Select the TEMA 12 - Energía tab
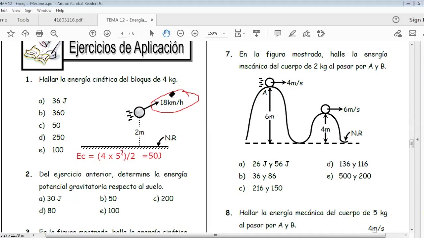 click(127, 20)
